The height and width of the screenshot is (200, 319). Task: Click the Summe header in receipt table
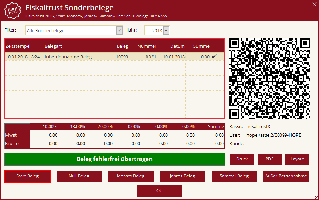tap(201, 46)
